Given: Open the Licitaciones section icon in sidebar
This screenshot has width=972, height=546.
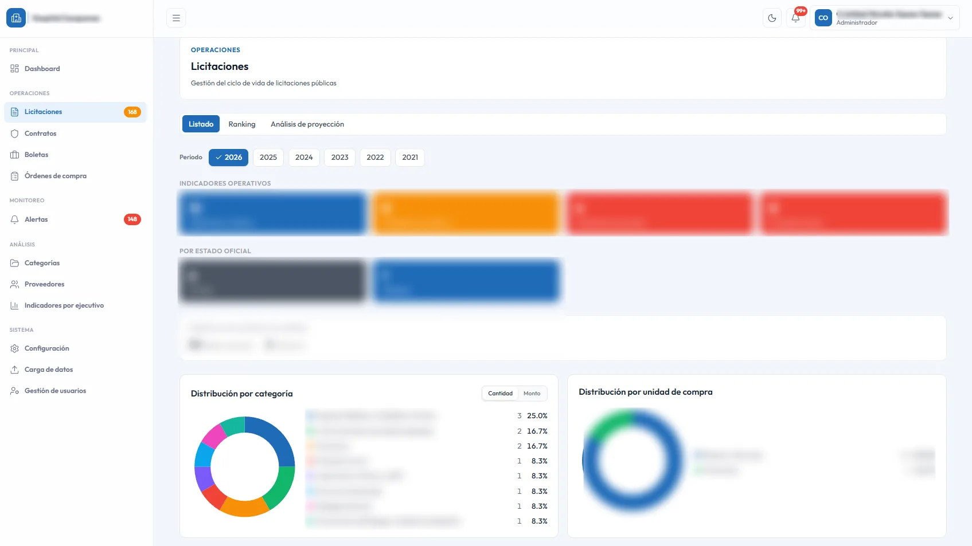Looking at the screenshot, I should 14,112.
